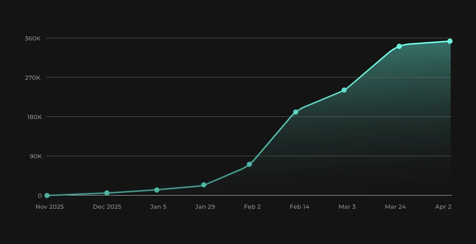Click the 90K y-axis label
This screenshot has width=476, height=244.
coord(36,156)
